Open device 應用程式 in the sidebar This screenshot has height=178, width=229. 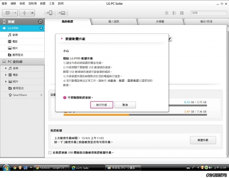[x=22, y=55]
